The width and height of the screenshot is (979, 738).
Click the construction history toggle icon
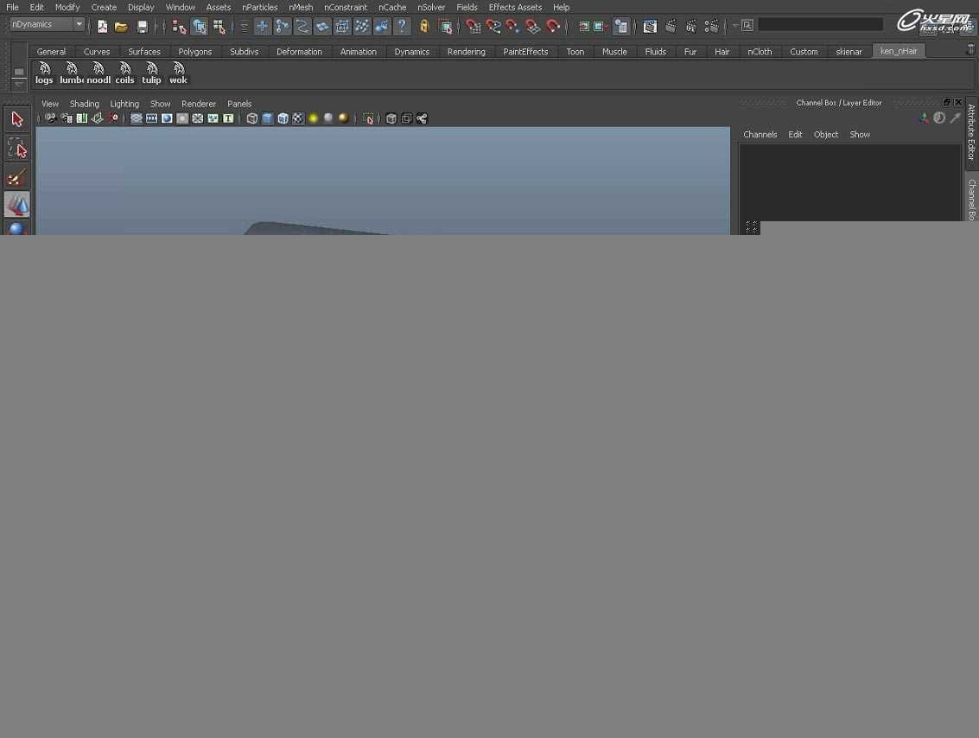point(621,26)
